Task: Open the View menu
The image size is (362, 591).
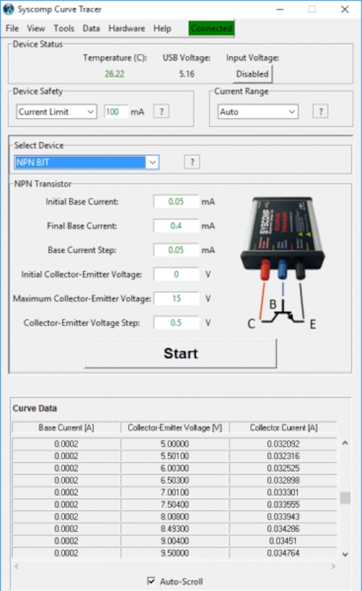Action: tap(36, 28)
